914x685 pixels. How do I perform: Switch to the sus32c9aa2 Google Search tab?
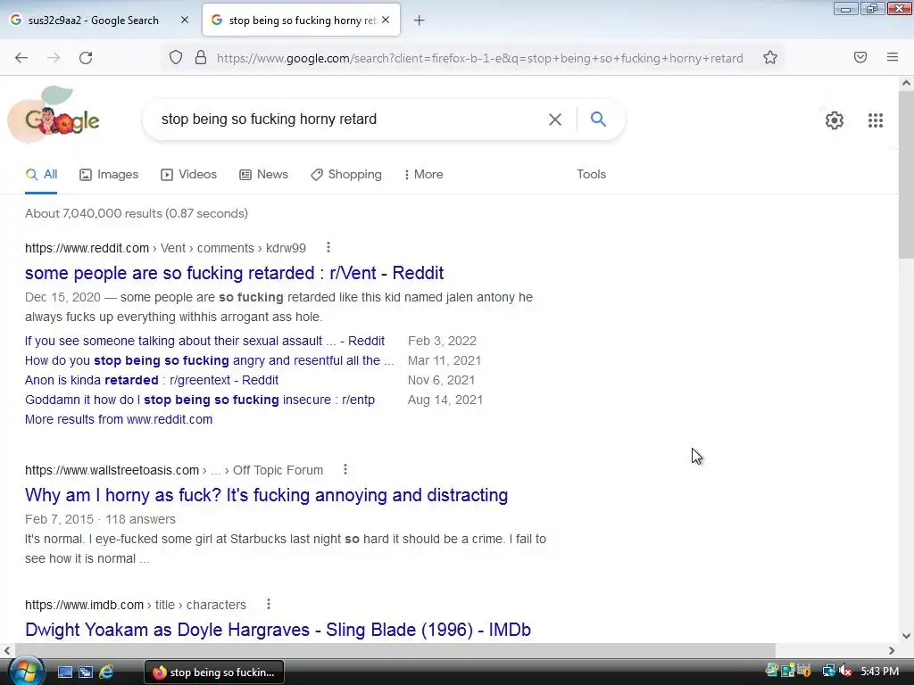[93, 21]
